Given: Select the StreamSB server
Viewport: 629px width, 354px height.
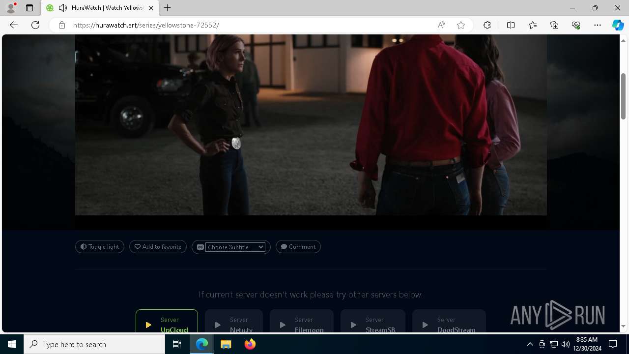Looking at the screenshot, I should click(373, 321).
